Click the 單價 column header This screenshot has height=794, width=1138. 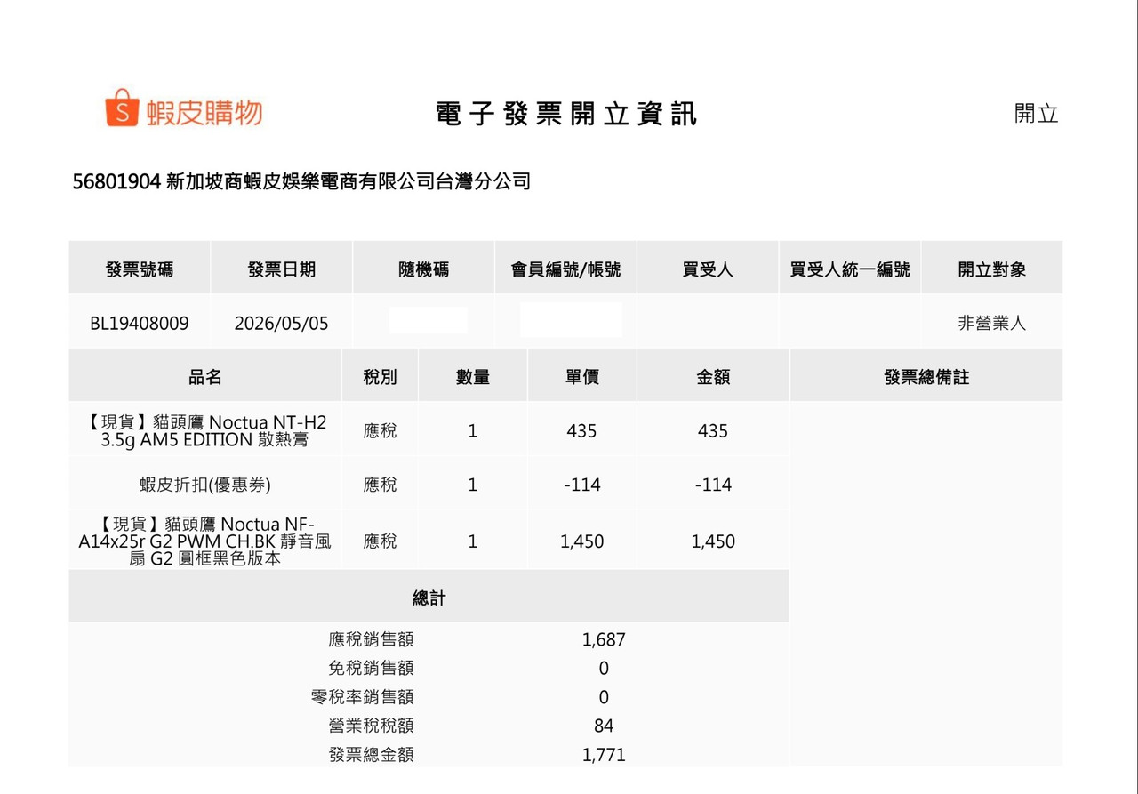click(x=582, y=377)
